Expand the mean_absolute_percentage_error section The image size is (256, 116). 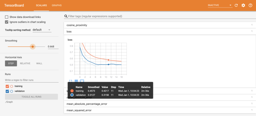(x=160, y=104)
